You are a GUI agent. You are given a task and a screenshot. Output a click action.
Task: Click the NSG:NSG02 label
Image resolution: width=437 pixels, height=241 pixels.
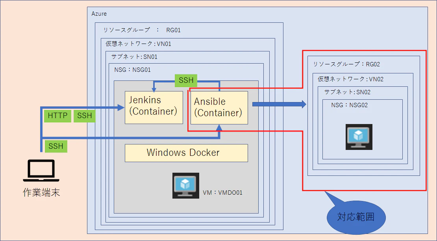[350, 105]
